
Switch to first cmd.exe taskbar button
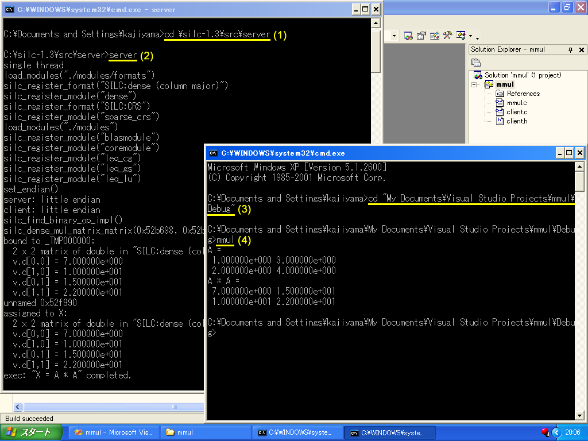click(x=298, y=432)
